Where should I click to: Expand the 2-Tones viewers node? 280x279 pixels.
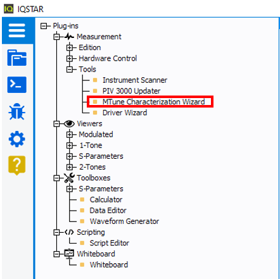[x=70, y=167]
